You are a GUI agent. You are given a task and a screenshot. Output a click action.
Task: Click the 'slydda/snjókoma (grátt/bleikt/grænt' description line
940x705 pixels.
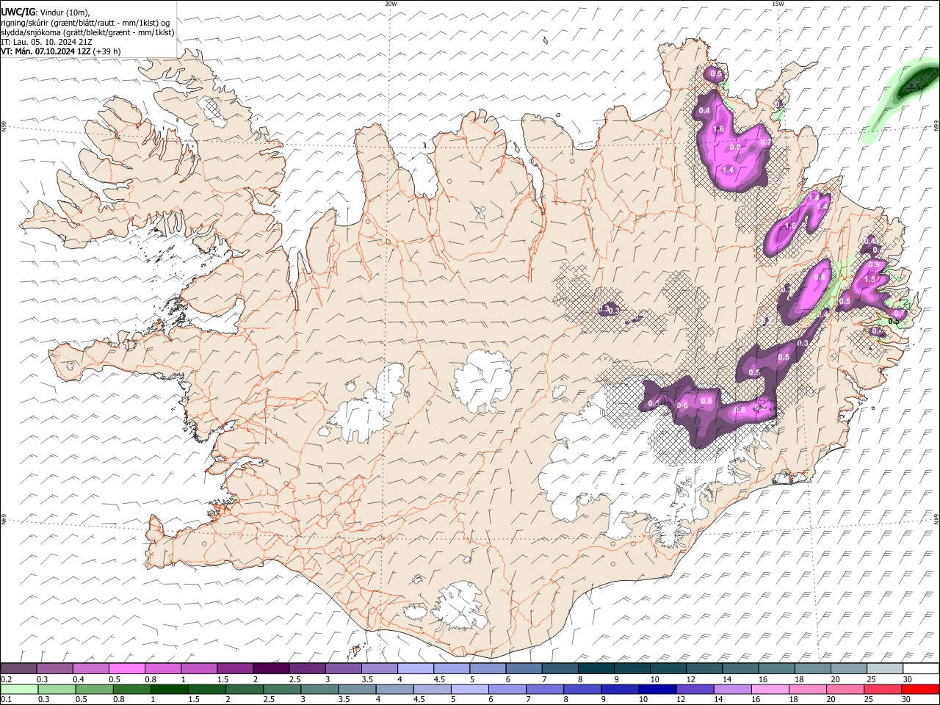point(87,32)
